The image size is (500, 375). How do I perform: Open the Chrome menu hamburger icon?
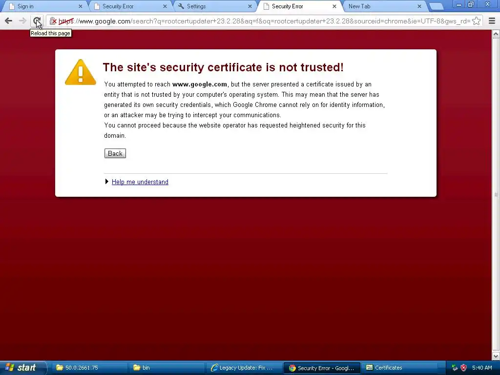[x=492, y=21]
